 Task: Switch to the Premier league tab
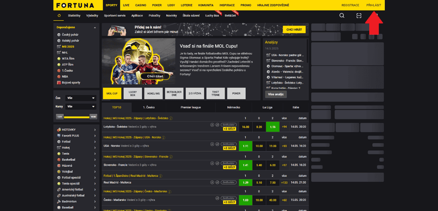(191, 107)
